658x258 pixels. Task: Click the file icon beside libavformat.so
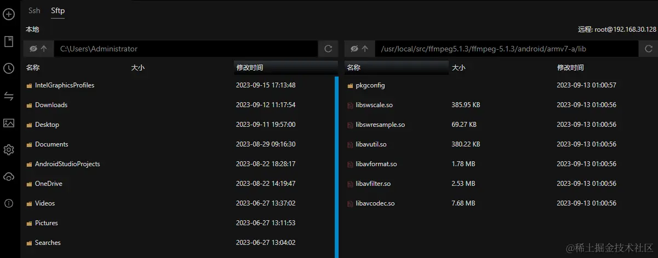tap(351, 165)
